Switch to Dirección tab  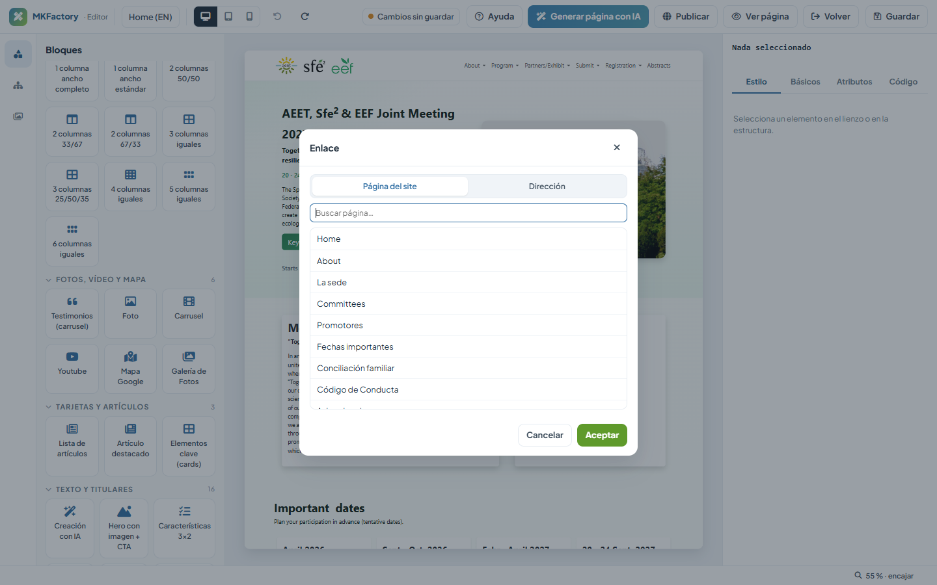coord(547,186)
